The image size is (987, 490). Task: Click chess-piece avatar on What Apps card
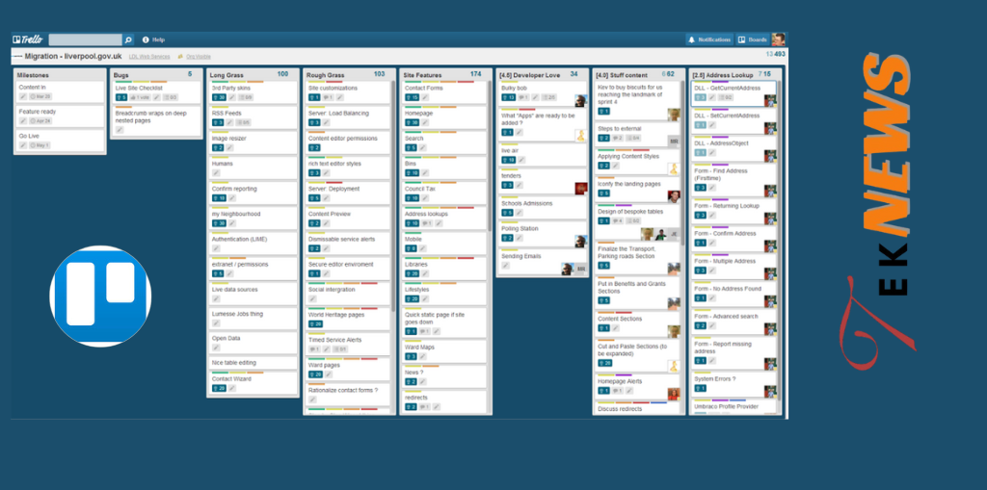[581, 135]
